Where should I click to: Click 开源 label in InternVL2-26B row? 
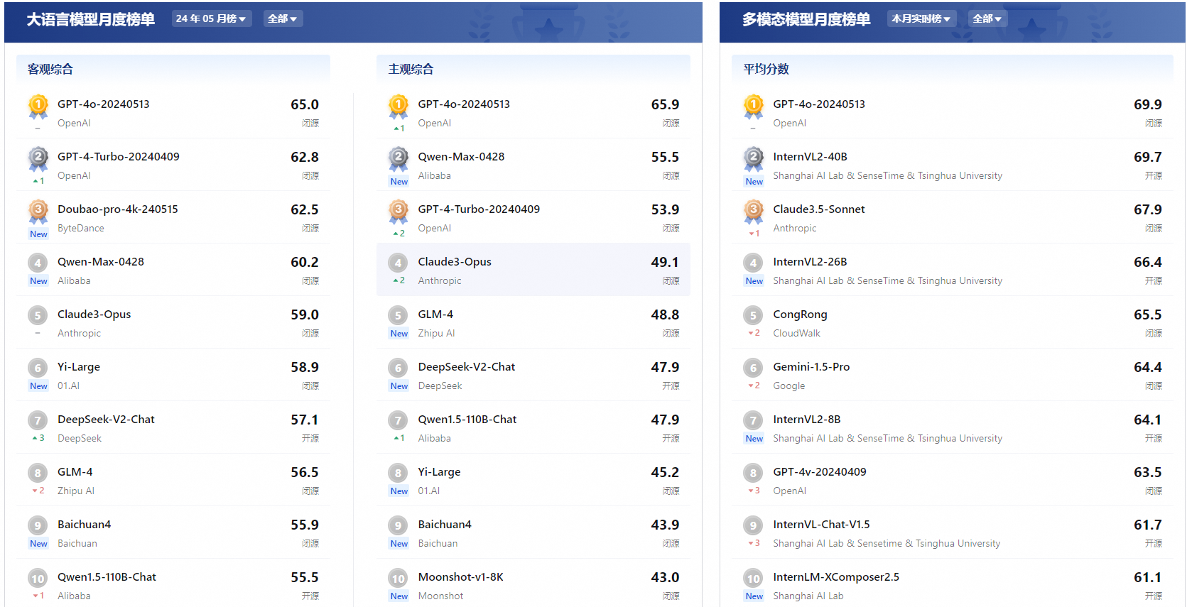(x=1154, y=280)
